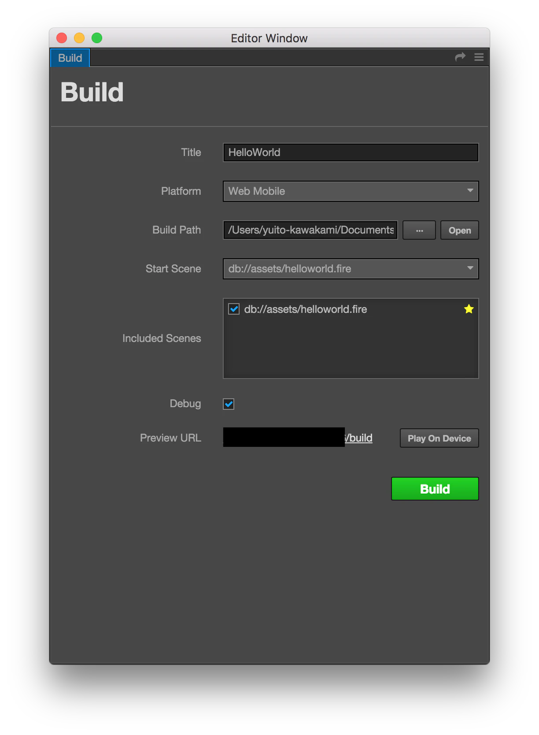
Task: Click the pop-out arrow icon in tab bar
Action: click(460, 57)
